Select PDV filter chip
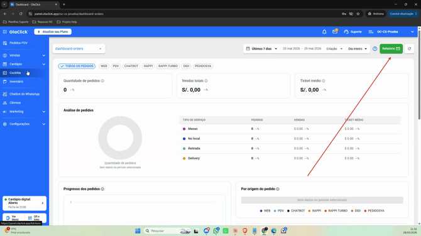 116,66
